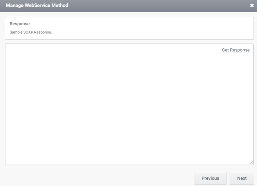This screenshot has width=257, height=186.
Task: Click the text area resize grip
Action: coord(251,163)
